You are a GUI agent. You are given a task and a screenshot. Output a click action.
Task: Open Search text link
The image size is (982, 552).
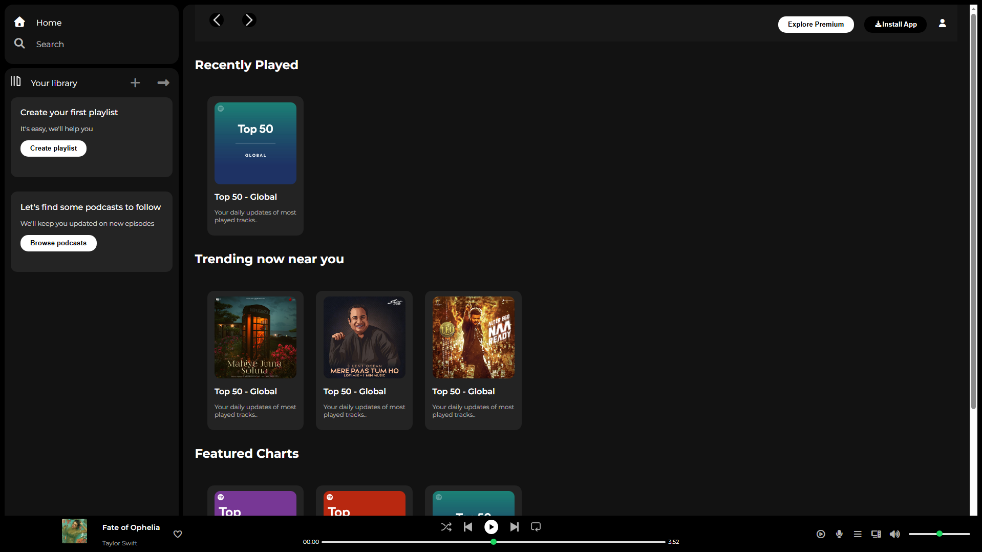50,44
